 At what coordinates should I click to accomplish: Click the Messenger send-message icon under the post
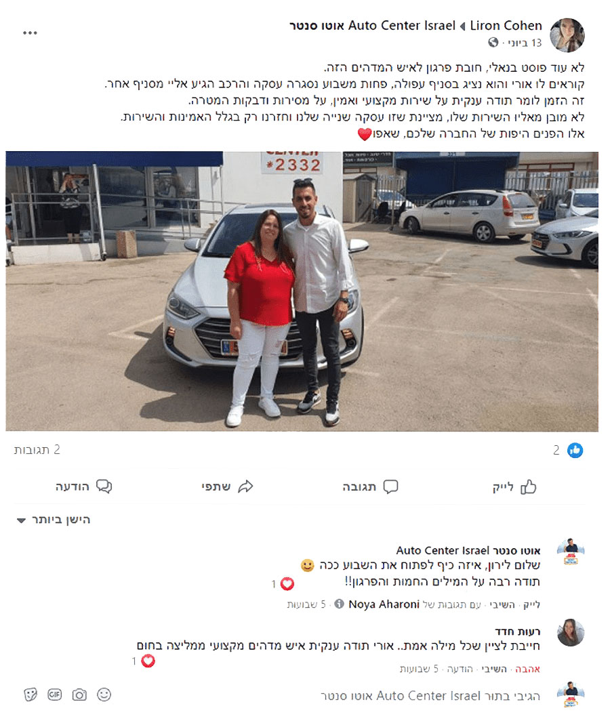pos(104,487)
